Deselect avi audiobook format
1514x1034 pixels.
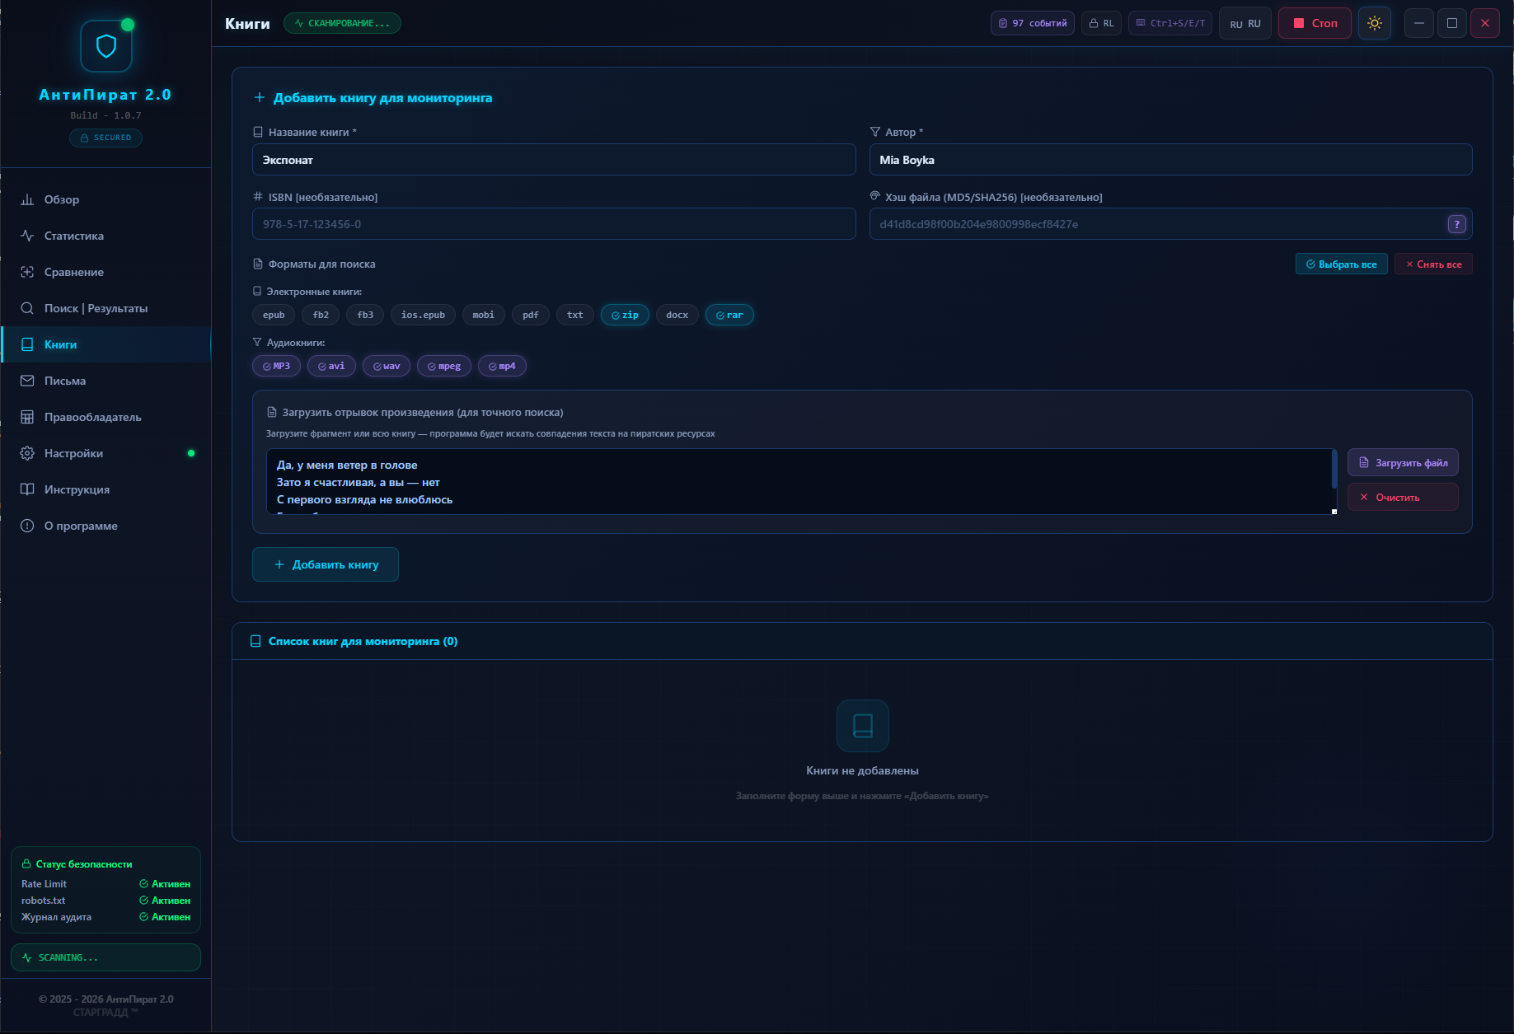[331, 366]
